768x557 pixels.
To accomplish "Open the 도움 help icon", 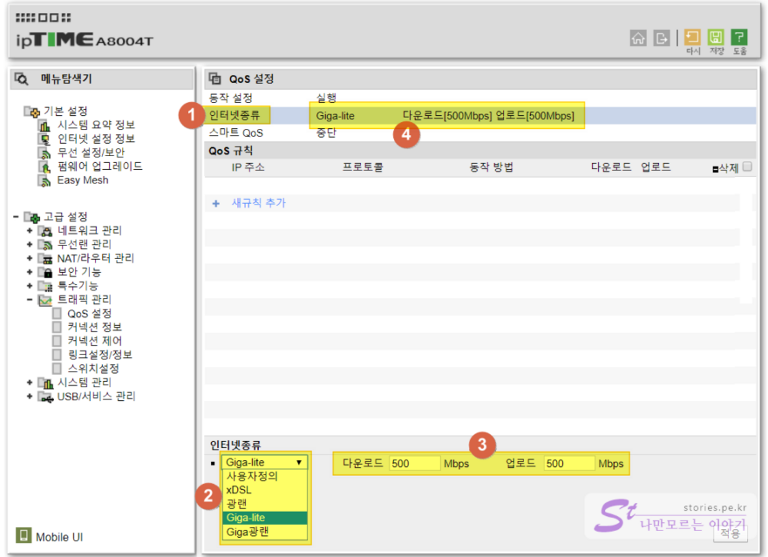I will pos(739,37).
